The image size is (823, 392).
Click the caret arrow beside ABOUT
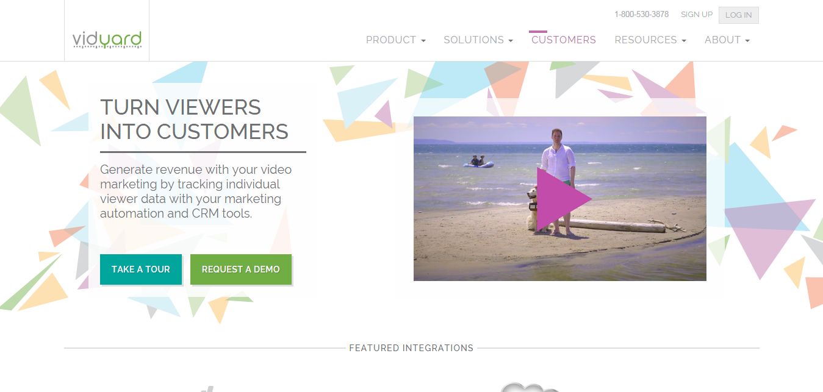tap(747, 41)
